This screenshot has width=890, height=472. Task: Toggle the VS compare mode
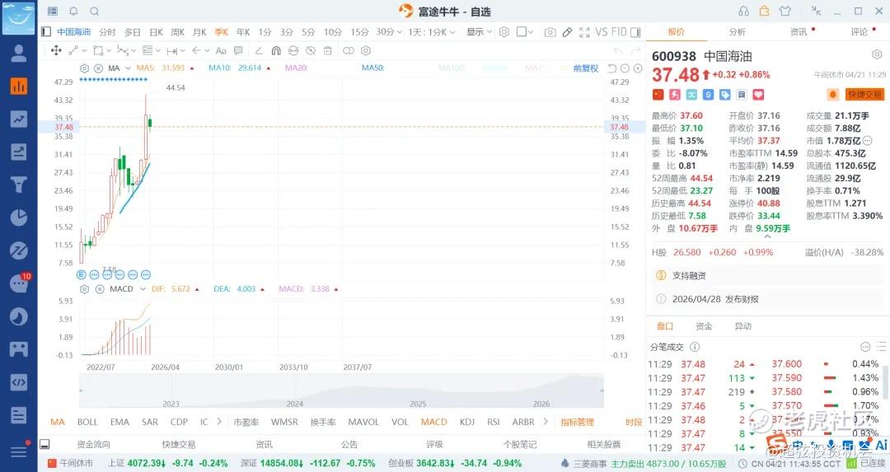(601, 32)
